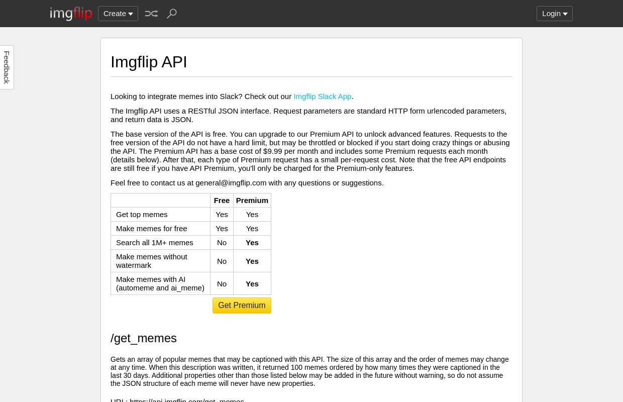Click the paragraph starting 'The base version'

[310, 151]
